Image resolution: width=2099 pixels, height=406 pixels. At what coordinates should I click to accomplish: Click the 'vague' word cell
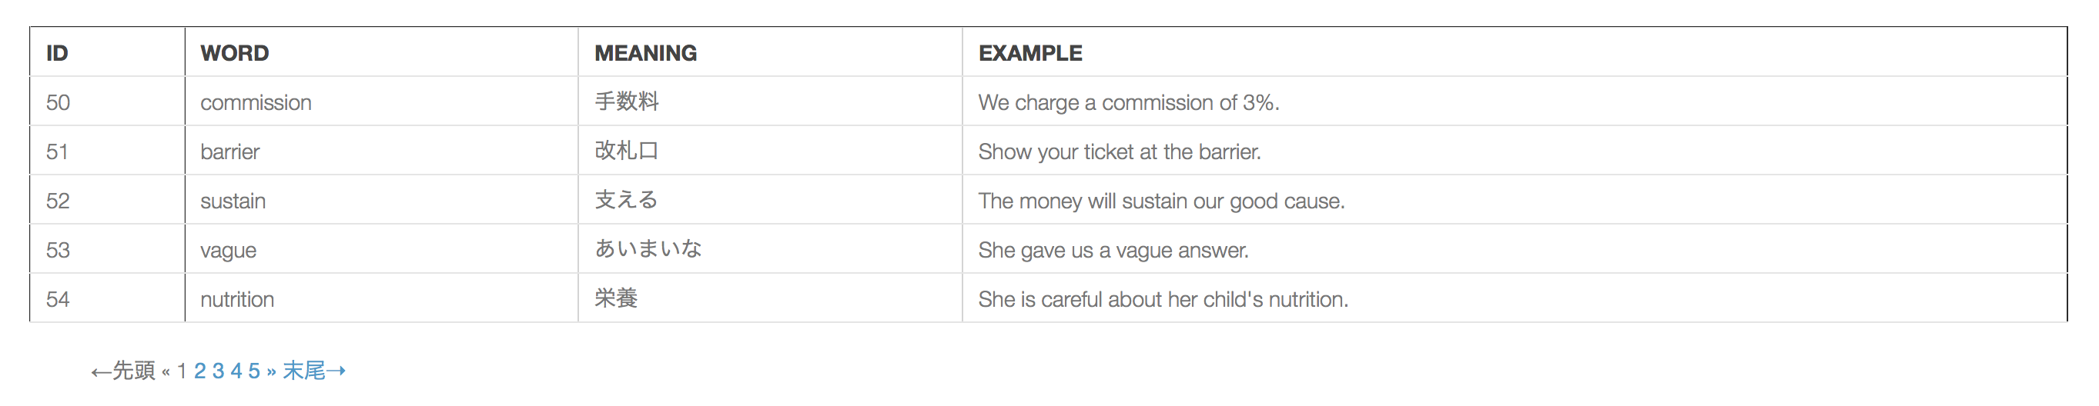(x=381, y=249)
